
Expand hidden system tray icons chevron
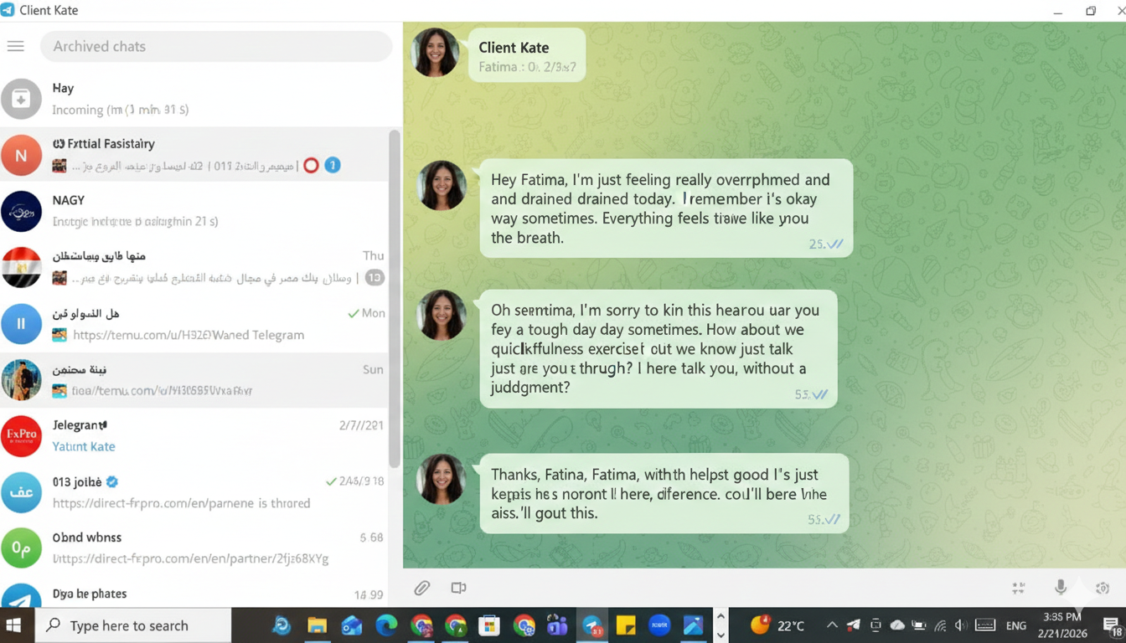832,625
